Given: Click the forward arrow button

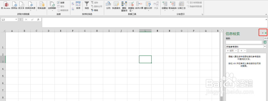Looking at the screenshot, I should pos(241,51).
